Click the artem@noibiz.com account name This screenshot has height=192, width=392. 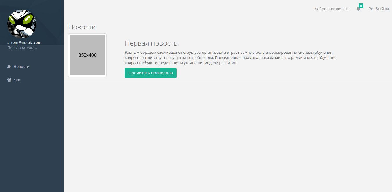[x=24, y=42]
